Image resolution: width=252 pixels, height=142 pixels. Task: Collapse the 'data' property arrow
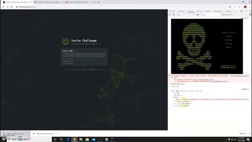[173, 97]
